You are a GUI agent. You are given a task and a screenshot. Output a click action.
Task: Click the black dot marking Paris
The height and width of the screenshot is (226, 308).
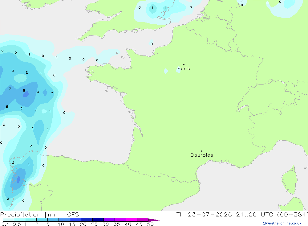pos(184,64)
